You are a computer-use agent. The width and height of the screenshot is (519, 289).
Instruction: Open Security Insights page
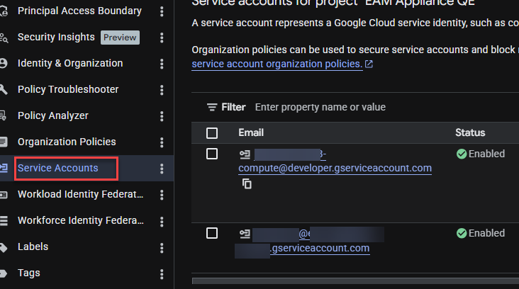56,37
